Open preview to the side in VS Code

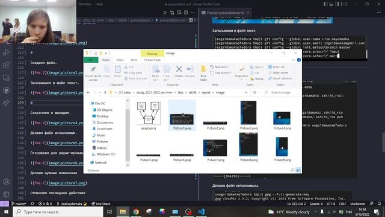point(179,13)
